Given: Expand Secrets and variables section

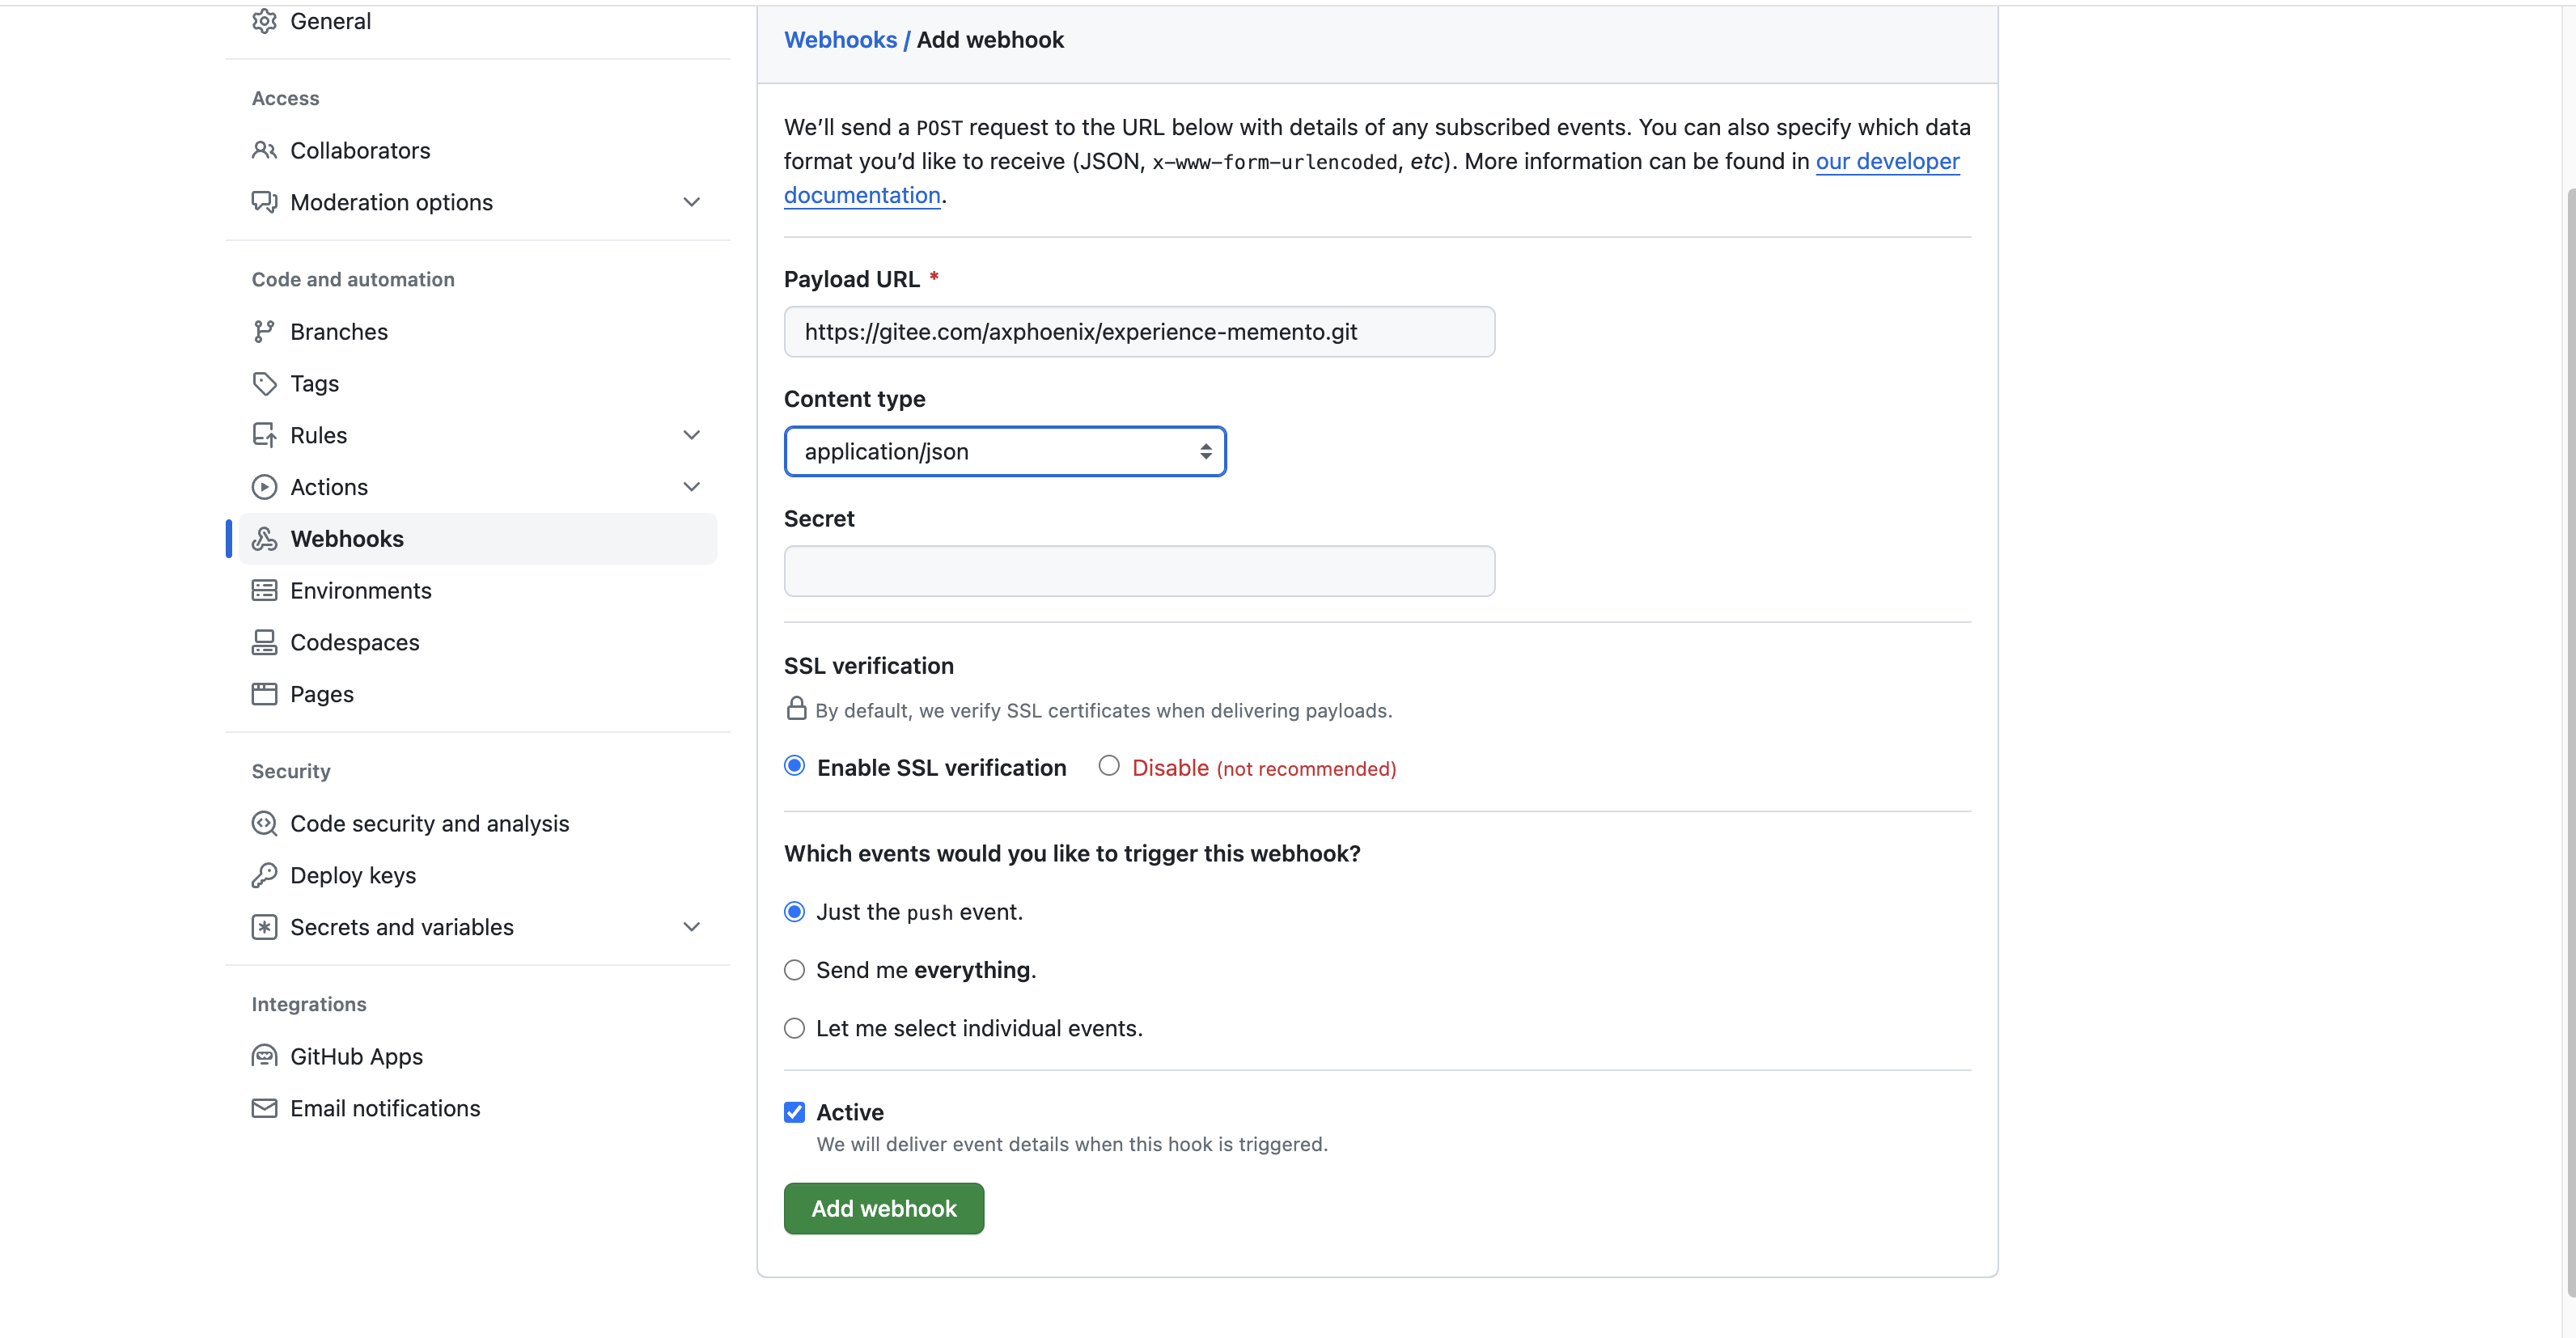Looking at the screenshot, I should [690, 925].
